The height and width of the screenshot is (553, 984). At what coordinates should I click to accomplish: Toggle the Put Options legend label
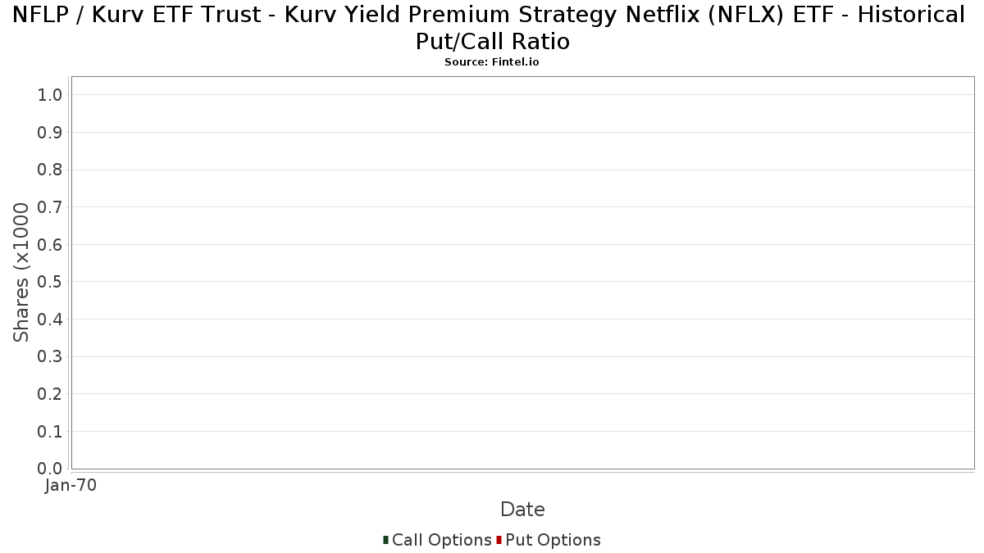pos(553,540)
